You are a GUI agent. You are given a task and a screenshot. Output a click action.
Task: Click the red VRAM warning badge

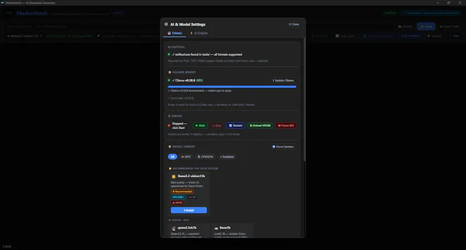click(x=177, y=202)
